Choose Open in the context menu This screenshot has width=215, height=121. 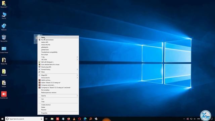[x=58, y=37]
